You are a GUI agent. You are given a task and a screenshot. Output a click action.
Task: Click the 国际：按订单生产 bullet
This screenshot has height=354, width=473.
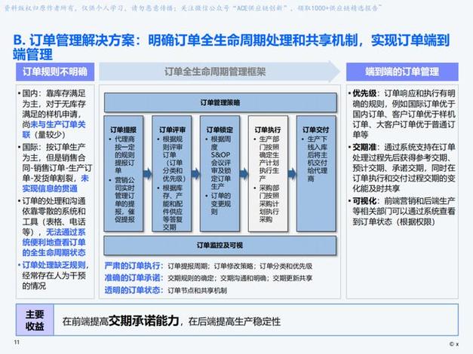55,168
